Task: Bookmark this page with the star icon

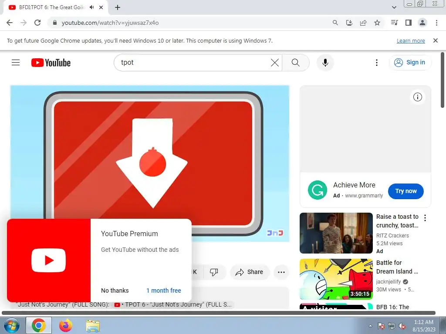Action: pyautogui.click(x=377, y=23)
